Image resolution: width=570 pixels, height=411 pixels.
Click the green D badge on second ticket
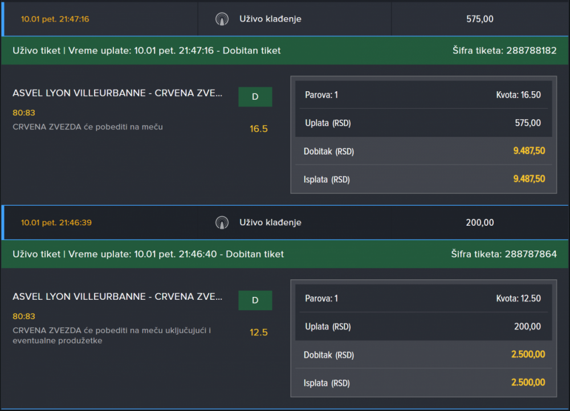coord(255,300)
